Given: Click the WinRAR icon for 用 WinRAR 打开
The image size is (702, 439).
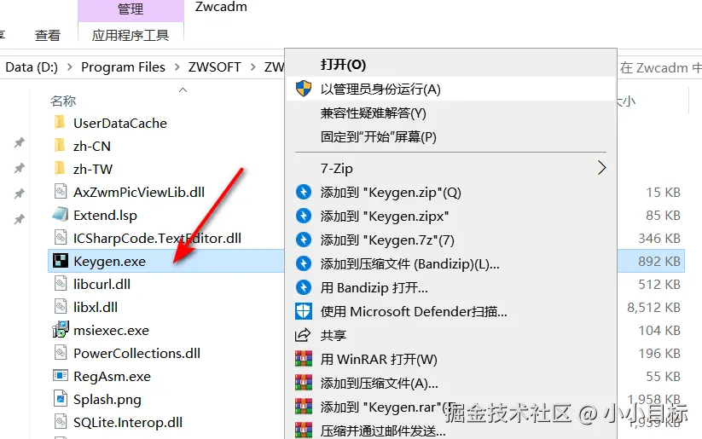Looking at the screenshot, I should [x=304, y=359].
